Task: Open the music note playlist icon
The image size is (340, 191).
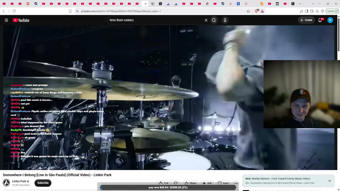Action: point(301,11)
